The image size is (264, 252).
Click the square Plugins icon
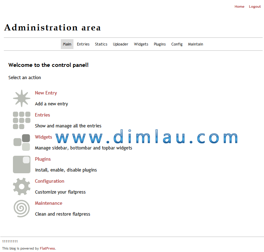click(x=22, y=164)
